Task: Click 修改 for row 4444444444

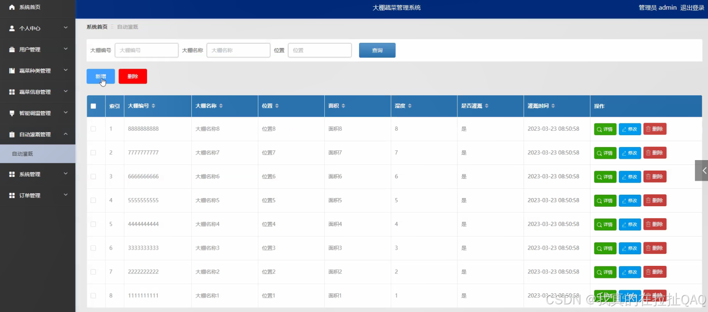Action: 630,224
